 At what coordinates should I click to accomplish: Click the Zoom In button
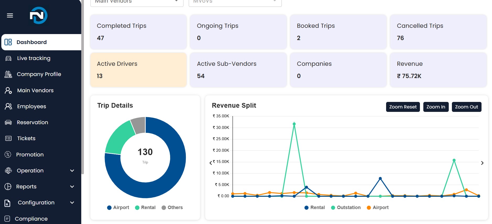pos(436,107)
